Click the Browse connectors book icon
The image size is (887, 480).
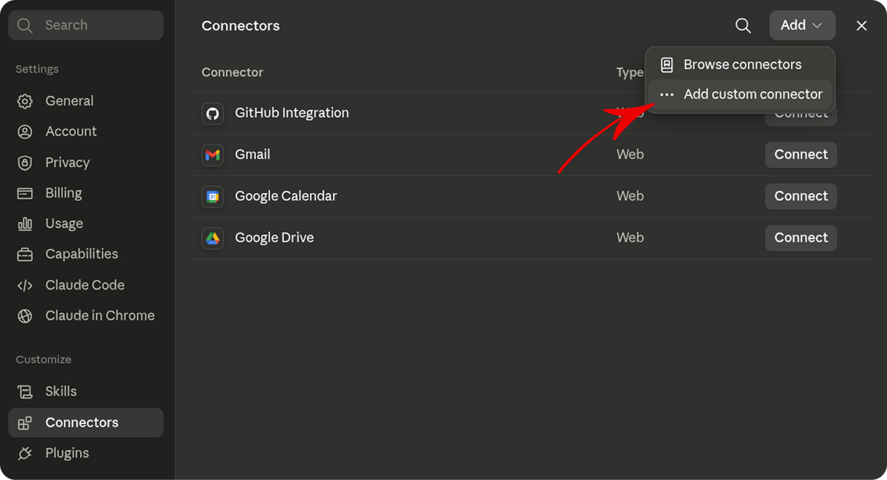[667, 64]
